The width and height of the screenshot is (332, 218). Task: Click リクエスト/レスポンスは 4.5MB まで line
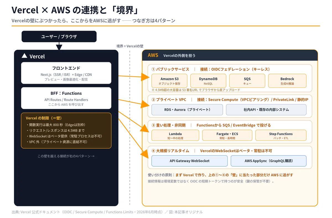(55, 130)
